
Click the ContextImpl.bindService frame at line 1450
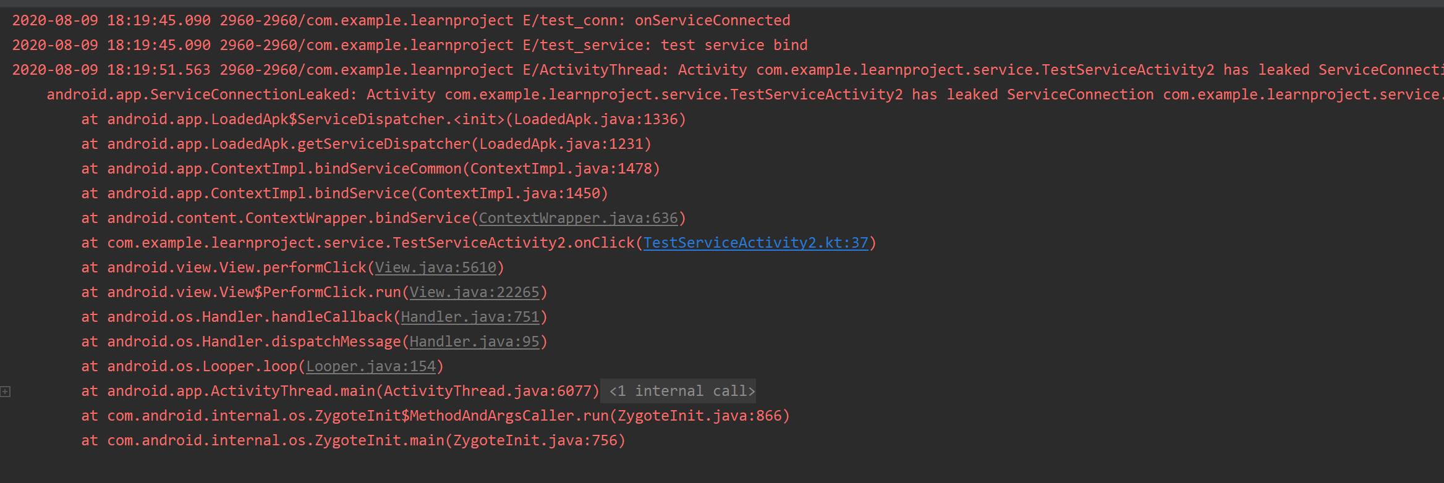click(344, 193)
